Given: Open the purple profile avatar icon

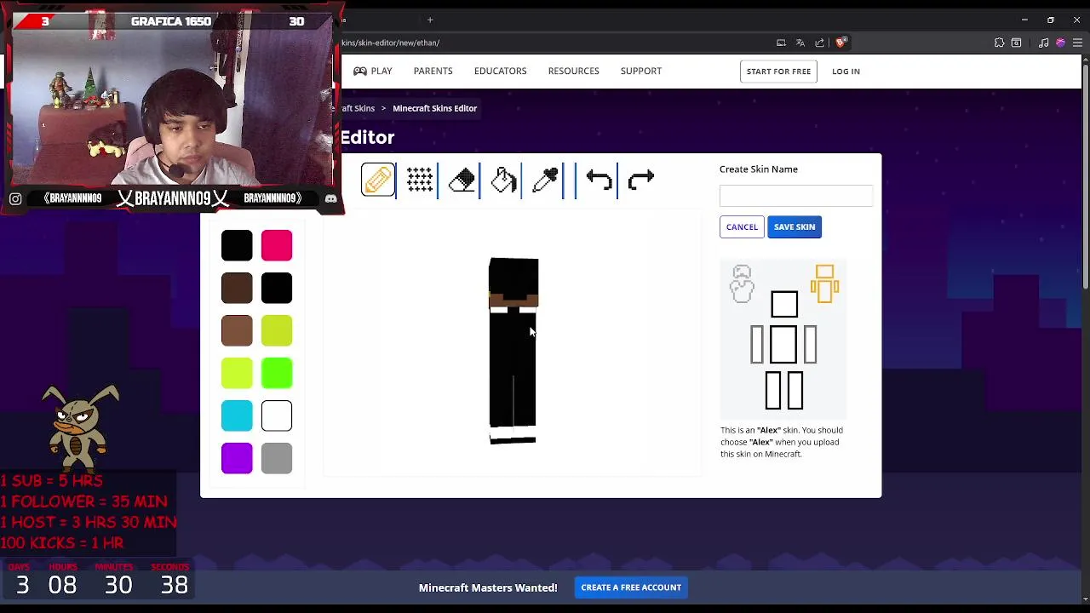Looking at the screenshot, I should coord(1060,43).
